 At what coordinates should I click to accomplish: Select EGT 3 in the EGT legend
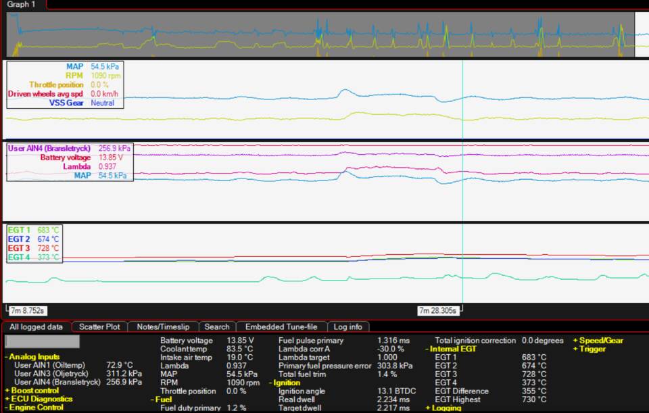click(19, 248)
